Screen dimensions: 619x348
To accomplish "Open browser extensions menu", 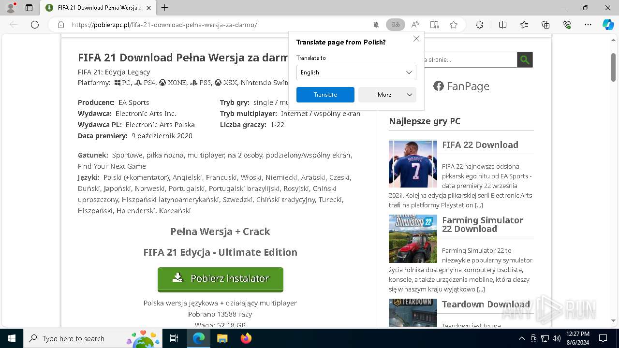I will click(479, 25).
